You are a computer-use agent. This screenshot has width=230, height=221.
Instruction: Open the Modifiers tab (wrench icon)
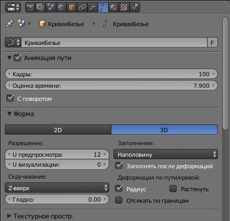coord(93,7)
